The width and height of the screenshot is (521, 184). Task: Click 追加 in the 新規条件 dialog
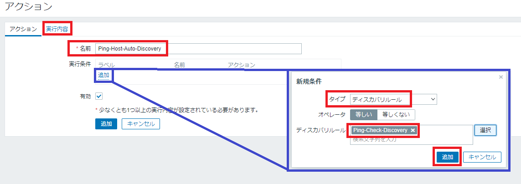pos(447,157)
